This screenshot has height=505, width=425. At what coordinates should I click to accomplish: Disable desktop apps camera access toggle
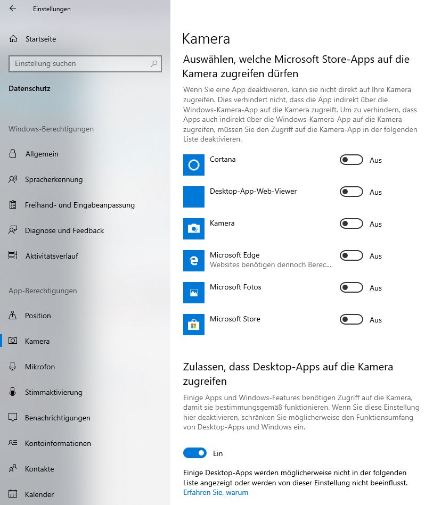195,453
